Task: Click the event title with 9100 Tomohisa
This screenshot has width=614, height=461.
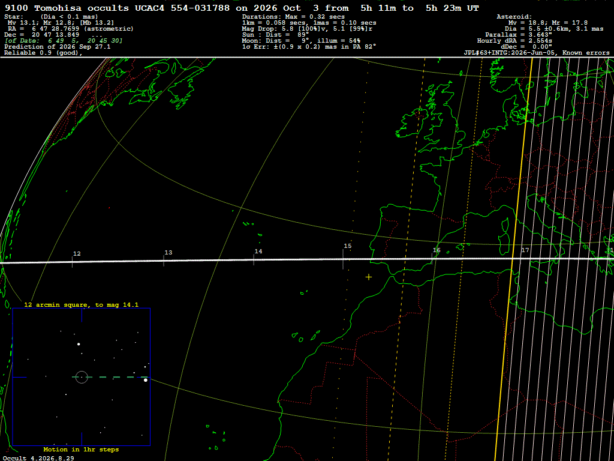Action: tap(242, 8)
